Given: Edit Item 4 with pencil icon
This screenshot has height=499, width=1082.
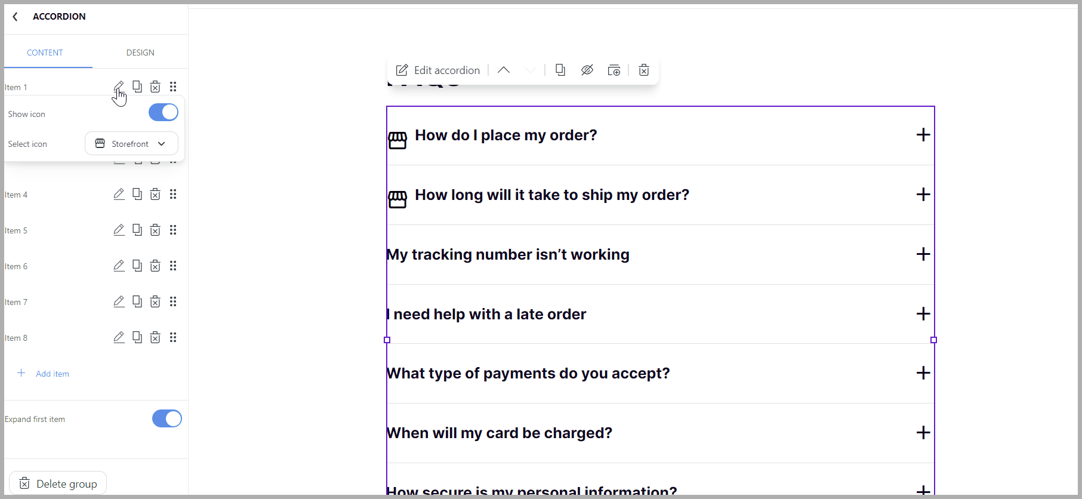Looking at the screenshot, I should coord(119,194).
